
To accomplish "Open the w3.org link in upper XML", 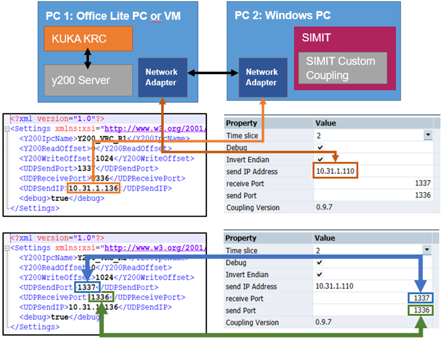I will click(x=154, y=128).
